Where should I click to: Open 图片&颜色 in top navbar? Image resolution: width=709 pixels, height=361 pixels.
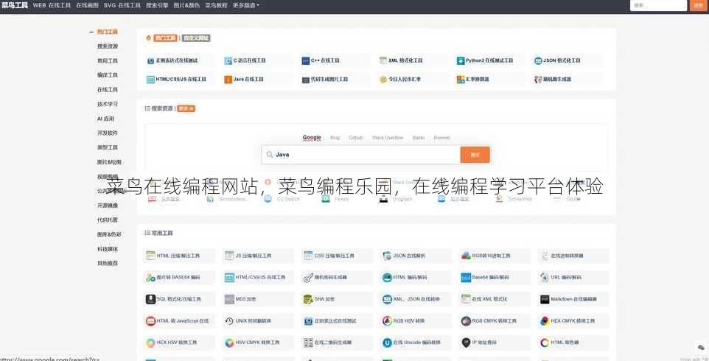pyautogui.click(x=186, y=5)
